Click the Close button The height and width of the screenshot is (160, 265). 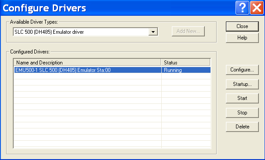point(242,26)
